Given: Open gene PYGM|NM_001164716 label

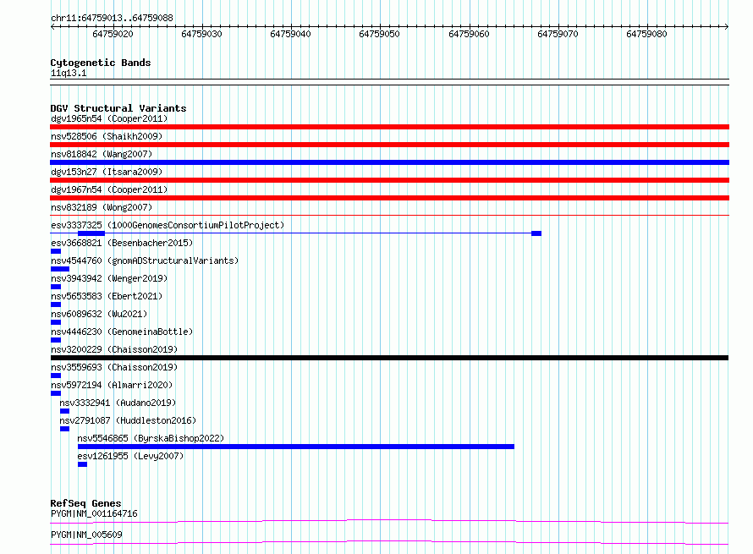Looking at the screenshot, I should tap(94, 513).
